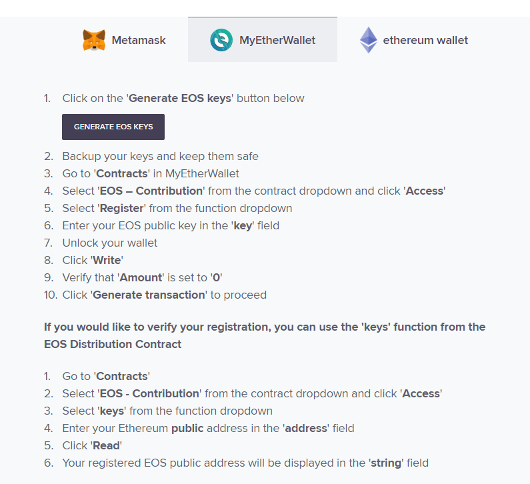Open the ethereum wallet tab
This screenshot has height=484, width=530.
tap(413, 40)
